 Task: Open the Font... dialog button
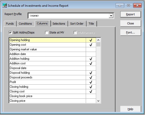point(130,32)
